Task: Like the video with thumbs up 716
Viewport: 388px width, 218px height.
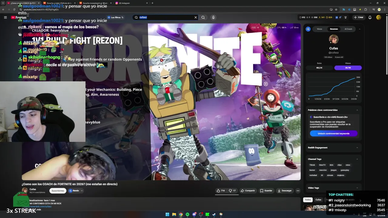Action: 221,191
